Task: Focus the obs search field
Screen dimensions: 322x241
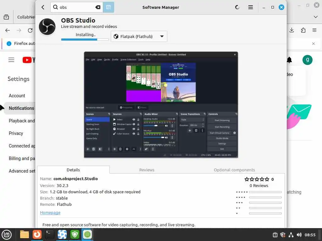Action: pyautogui.click(x=77, y=7)
